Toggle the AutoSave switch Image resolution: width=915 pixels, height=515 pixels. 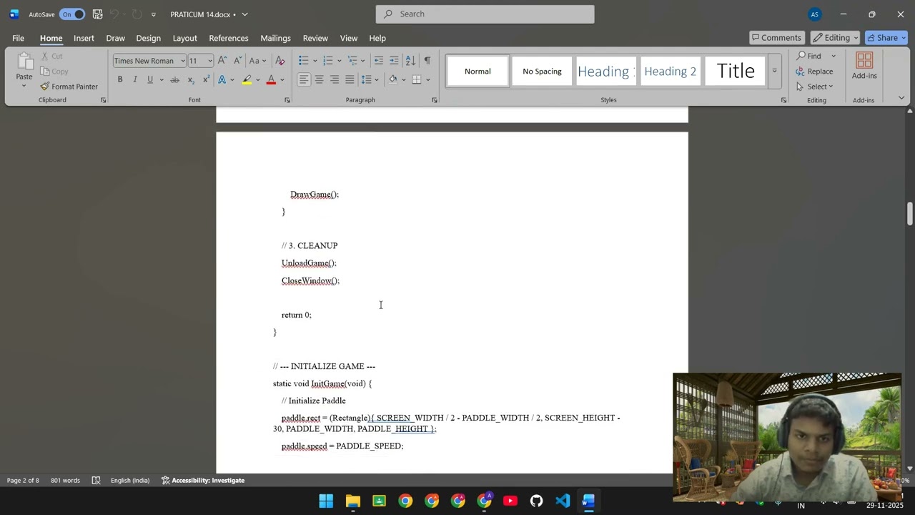pos(72,14)
